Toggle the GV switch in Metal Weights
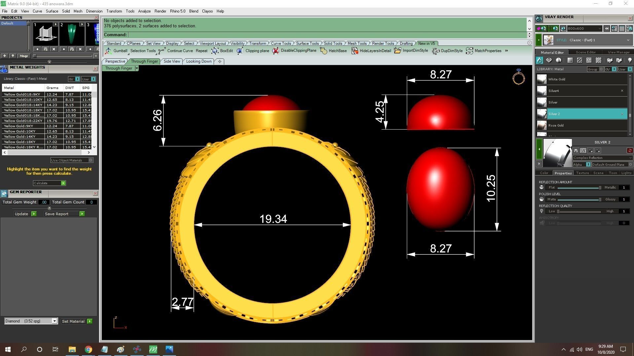This screenshot has width=634, height=356. 77,79
